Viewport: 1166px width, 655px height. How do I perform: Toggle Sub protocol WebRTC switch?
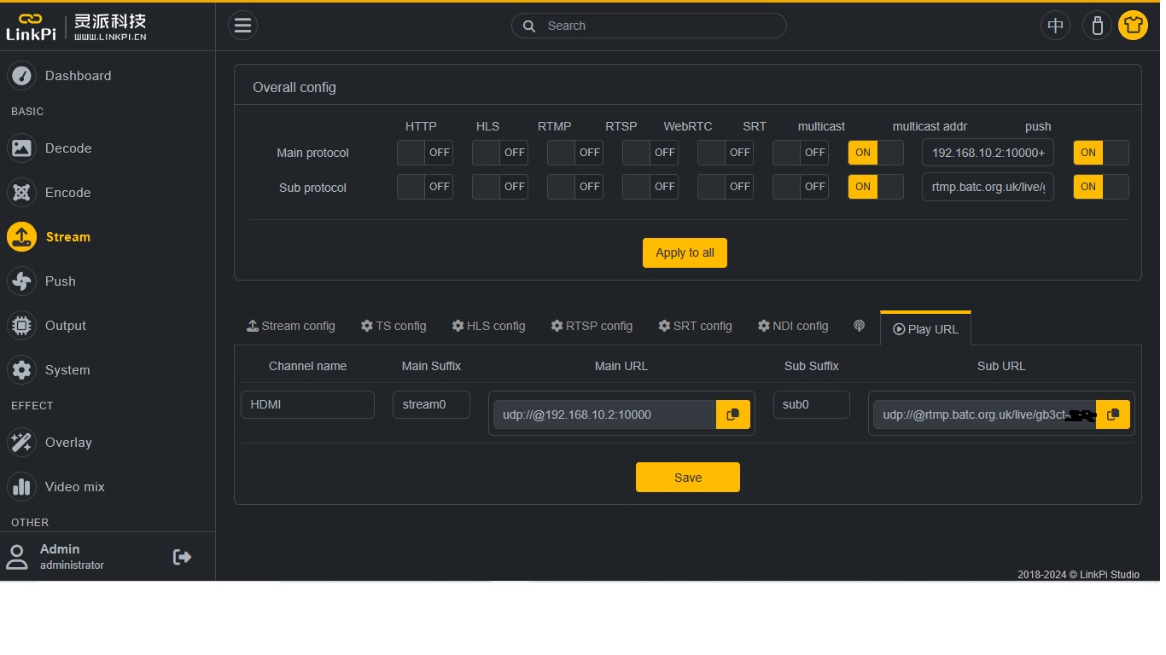click(x=725, y=187)
